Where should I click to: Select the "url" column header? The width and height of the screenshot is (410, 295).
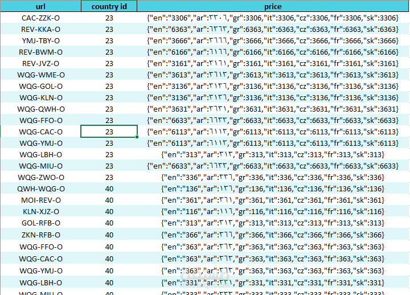click(40, 6)
